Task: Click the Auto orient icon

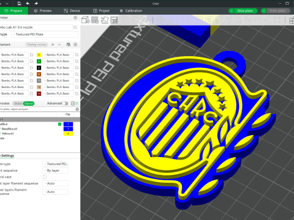Action: [105, 20]
